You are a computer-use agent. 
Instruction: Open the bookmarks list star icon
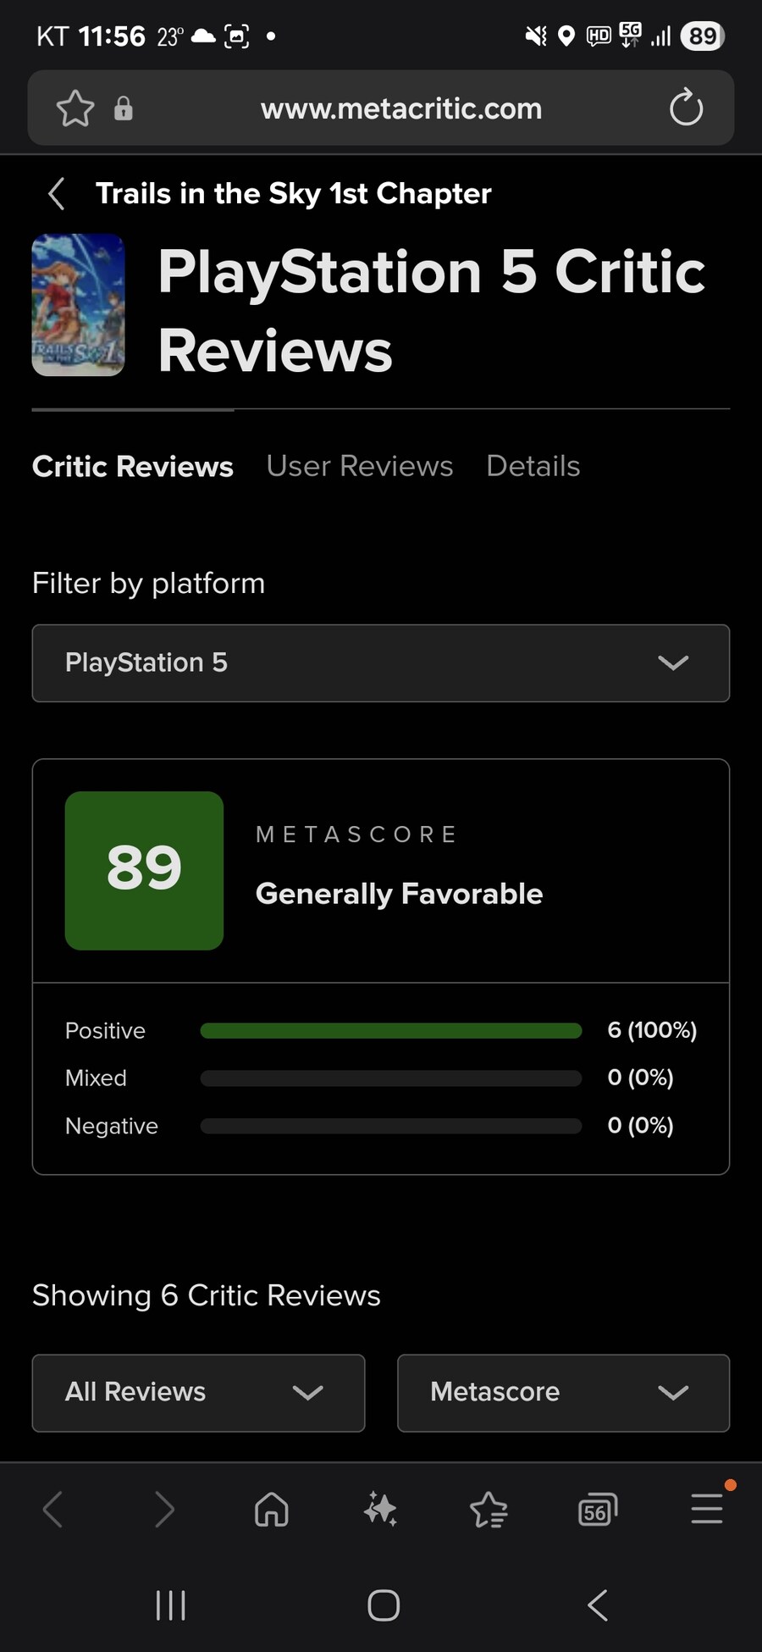(489, 1509)
